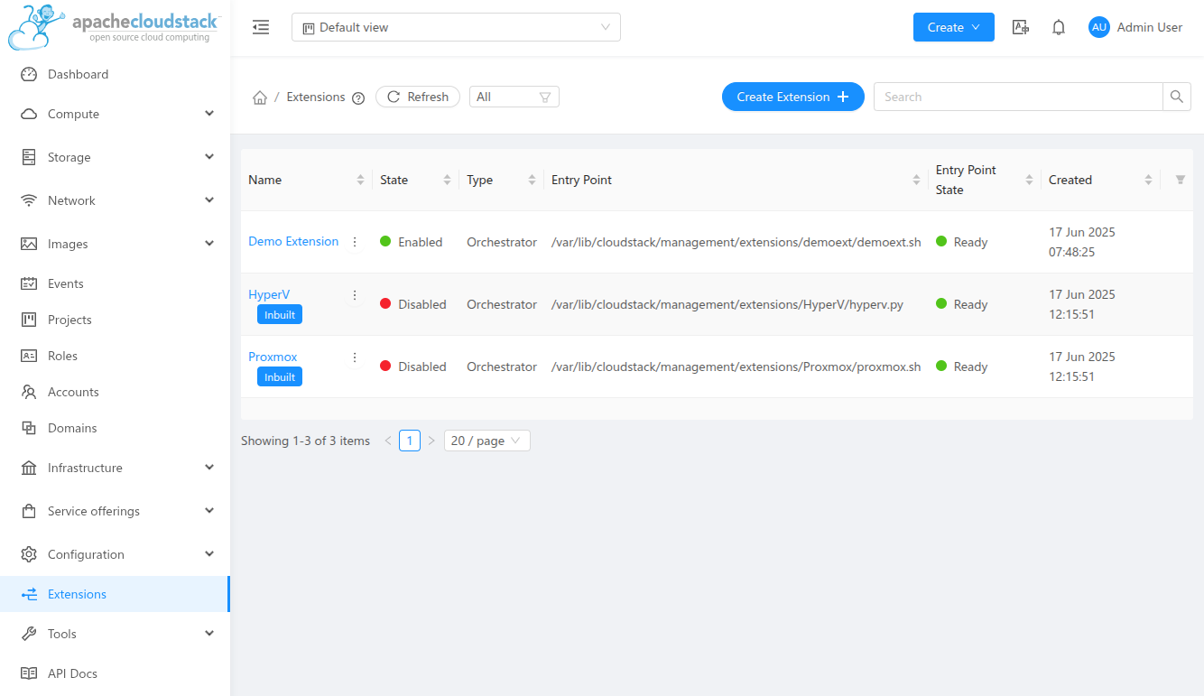1204x696 pixels.
Task: Open the Demo Extension link
Action: pyautogui.click(x=293, y=241)
